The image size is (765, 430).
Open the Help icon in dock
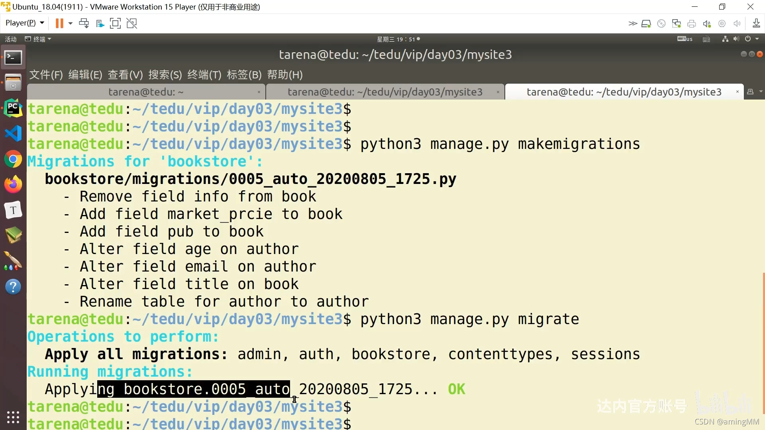coord(13,287)
